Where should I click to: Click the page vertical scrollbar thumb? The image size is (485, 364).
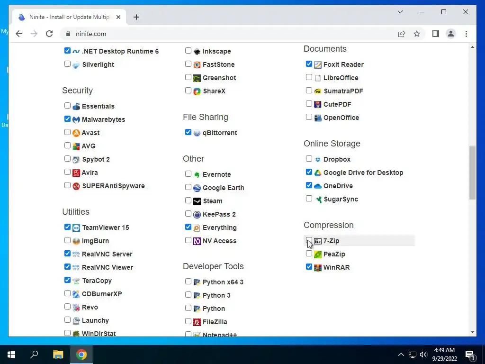tap(472, 173)
